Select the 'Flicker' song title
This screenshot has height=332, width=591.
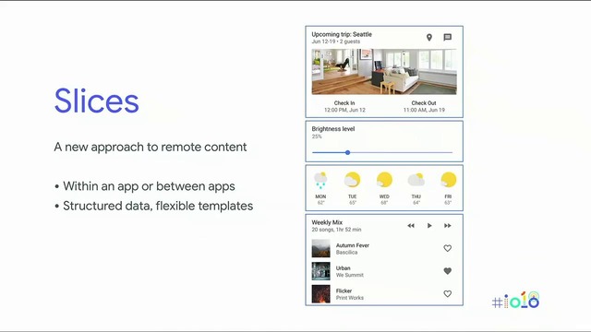[344, 291]
